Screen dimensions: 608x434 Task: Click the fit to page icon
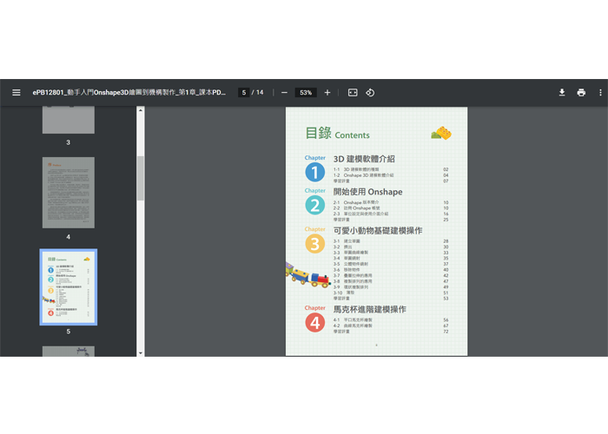[353, 93]
